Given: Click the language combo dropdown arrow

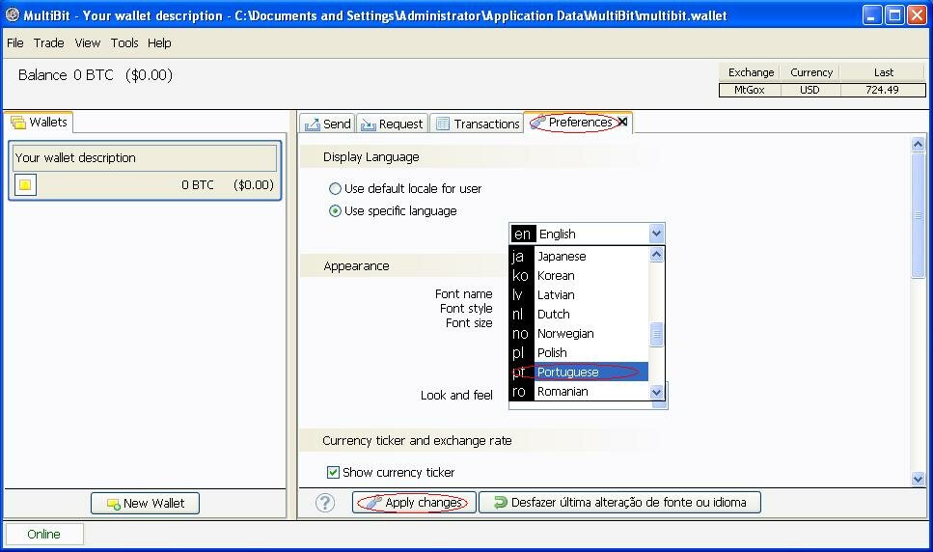Looking at the screenshot, I should pyautogui.click(x=656, y=234).
